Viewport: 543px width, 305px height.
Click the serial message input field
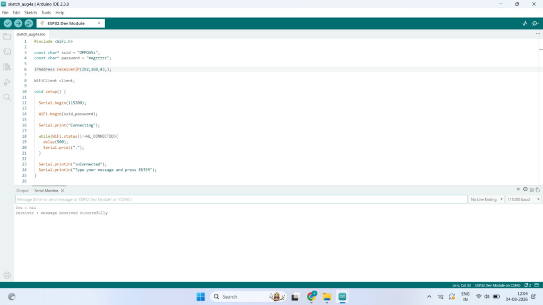241,199
